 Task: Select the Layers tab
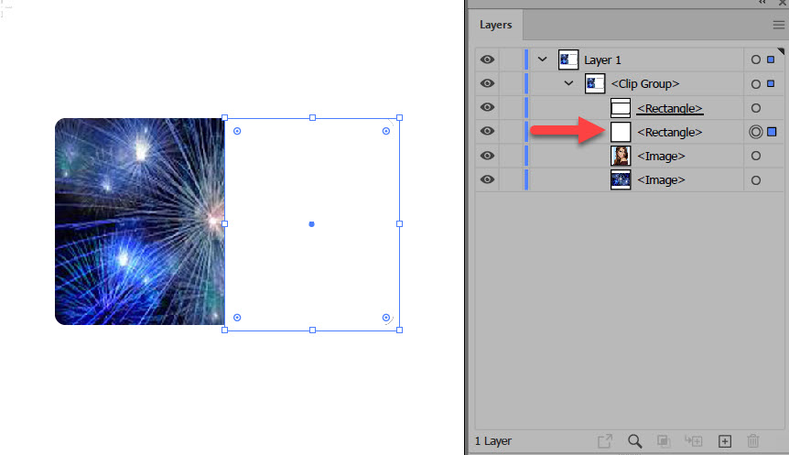tap(495, 25)
